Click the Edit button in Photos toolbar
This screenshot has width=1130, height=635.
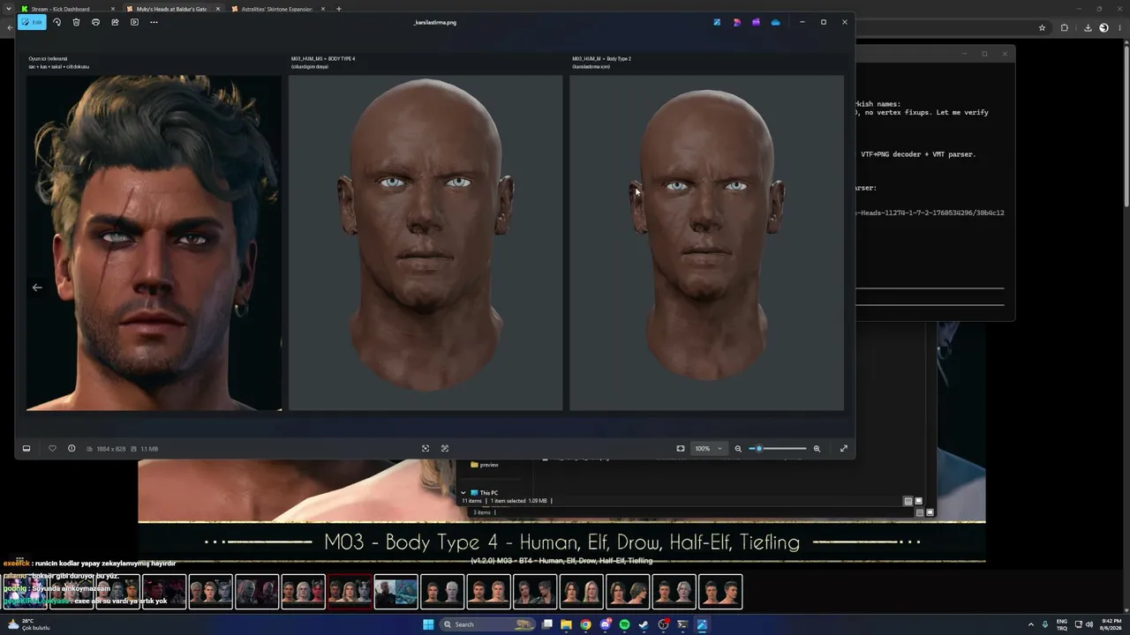pyautogui.click(x=33, y=22)
